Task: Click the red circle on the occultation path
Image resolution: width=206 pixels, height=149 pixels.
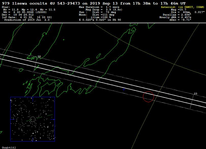Action: coord(148,97)
